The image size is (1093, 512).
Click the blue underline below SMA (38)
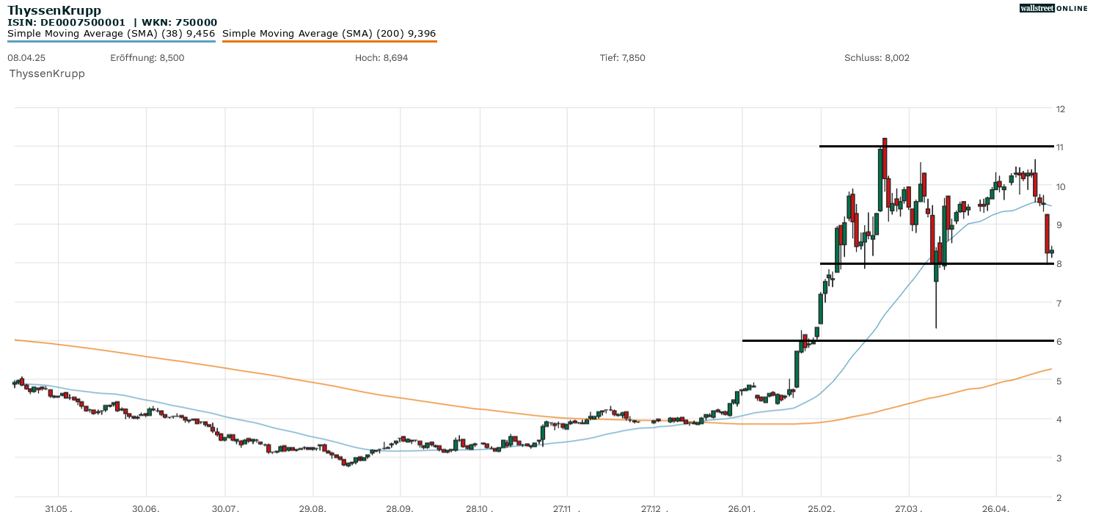coord(111,41)
